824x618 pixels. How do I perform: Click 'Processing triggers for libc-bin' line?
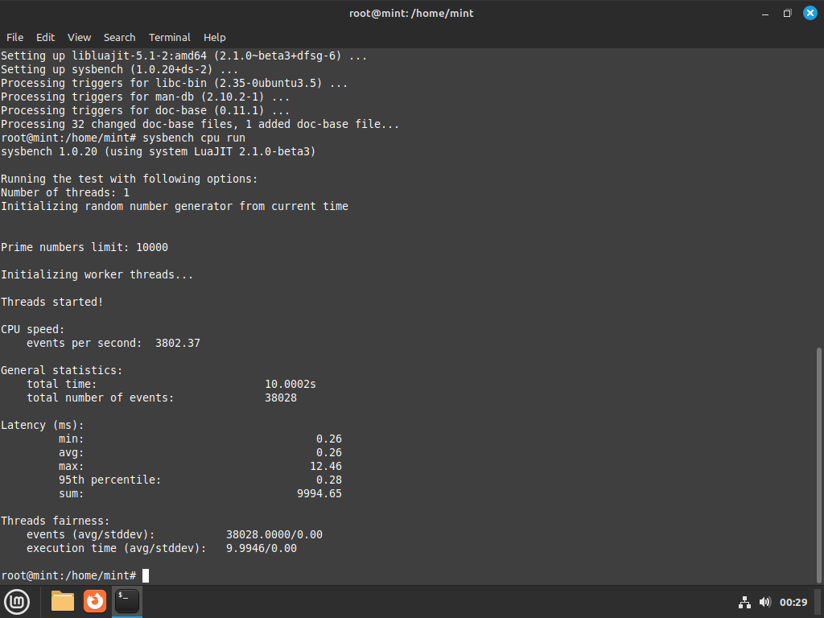pyautogui.click(x=175, y=83)
